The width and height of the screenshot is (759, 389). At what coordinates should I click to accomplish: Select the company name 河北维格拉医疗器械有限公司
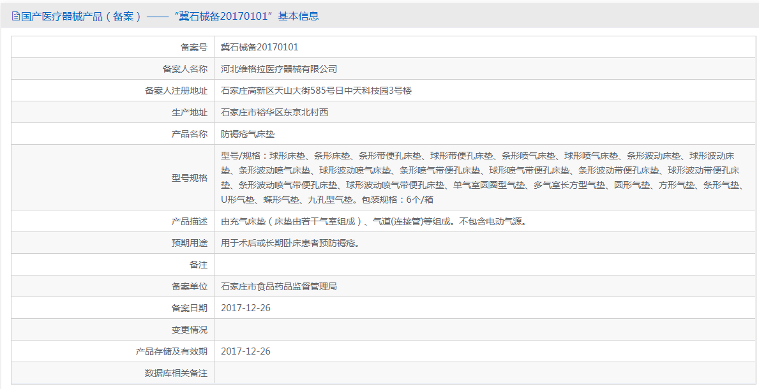[279, 69]
